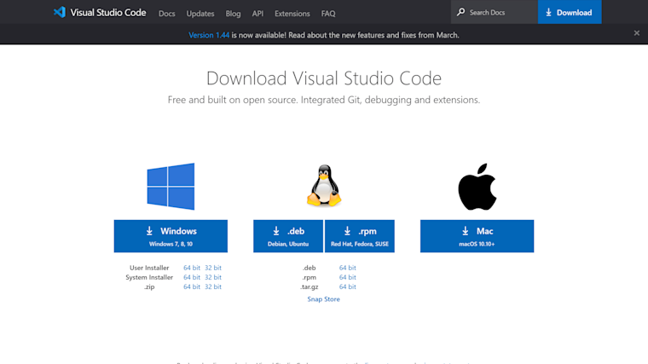Download the .deb package for Debian, Ubuntu
This screenshot has width=648, height=364.
288,236
